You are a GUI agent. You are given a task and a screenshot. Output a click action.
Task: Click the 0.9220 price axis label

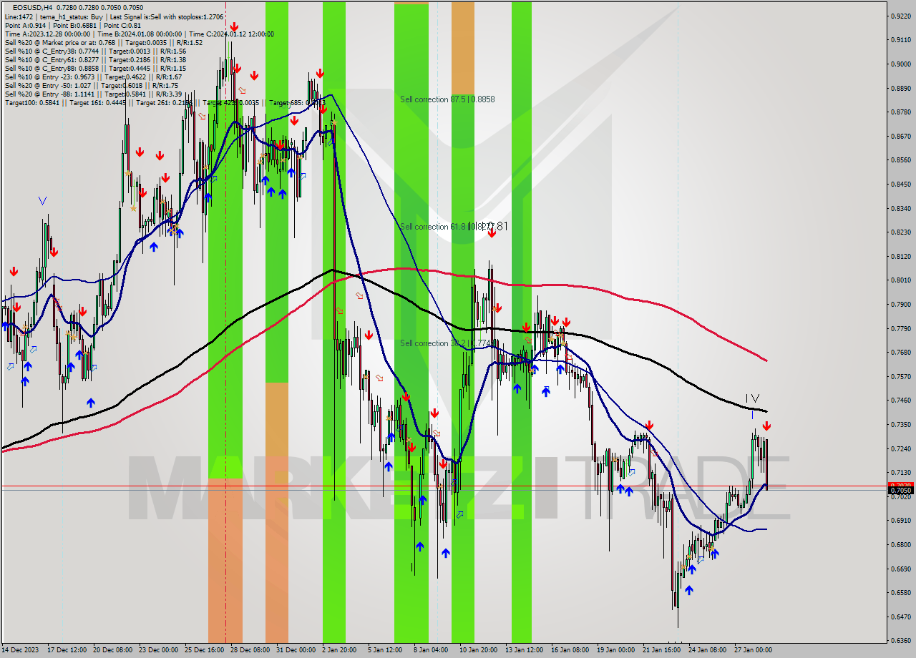click(x=900, y=16)
